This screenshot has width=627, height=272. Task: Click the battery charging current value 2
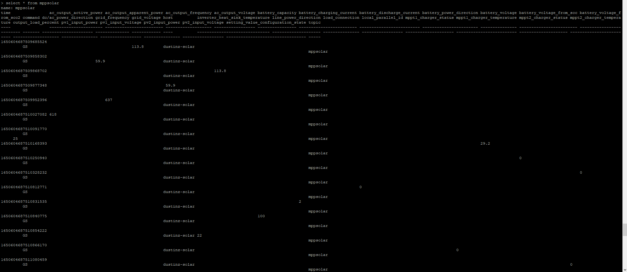coord(300,202)
